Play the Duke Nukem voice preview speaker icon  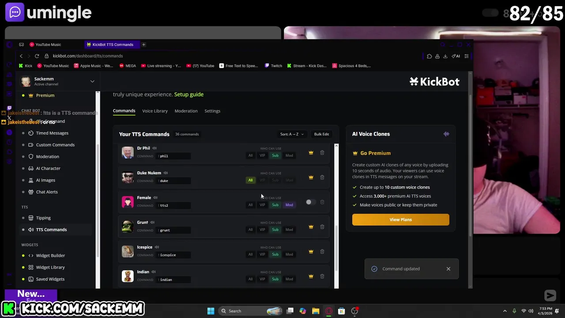pos(166,173)
